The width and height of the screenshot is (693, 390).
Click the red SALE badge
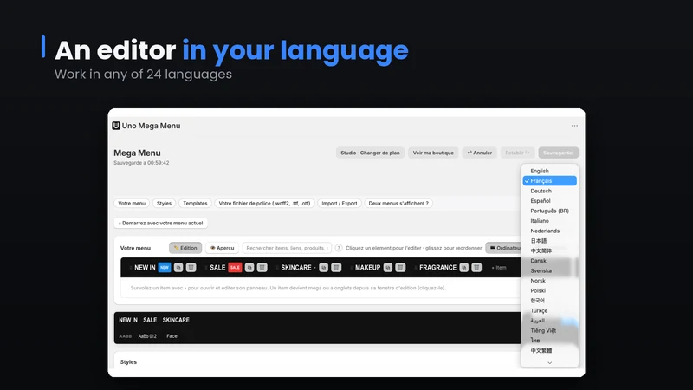click(x=235, y=268)
